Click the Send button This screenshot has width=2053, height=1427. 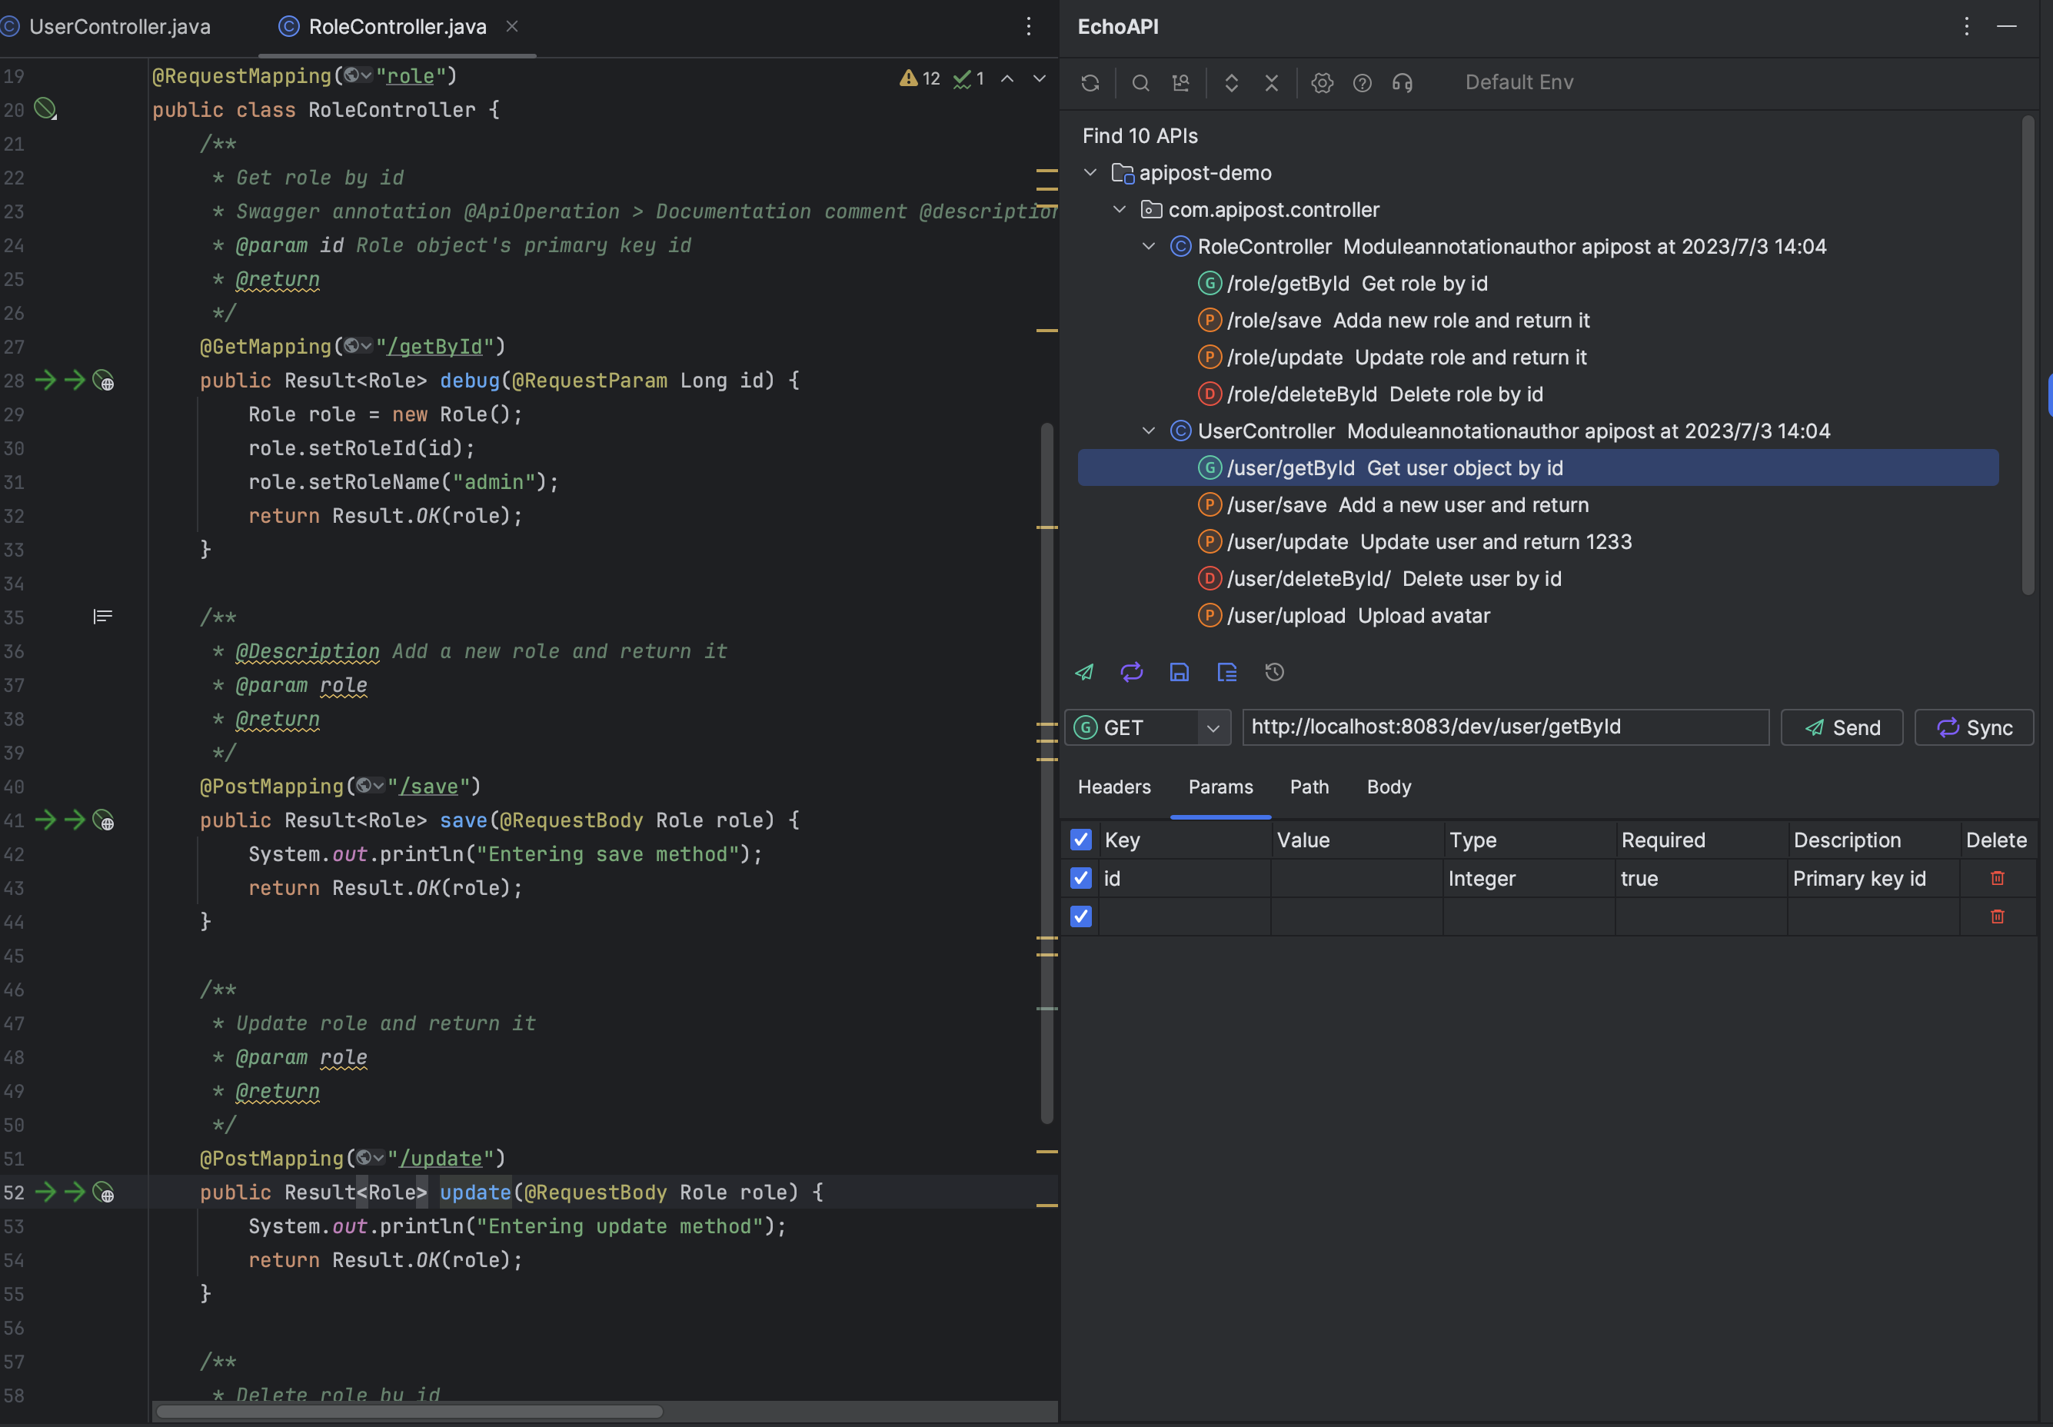click(x=1842, y=728)
